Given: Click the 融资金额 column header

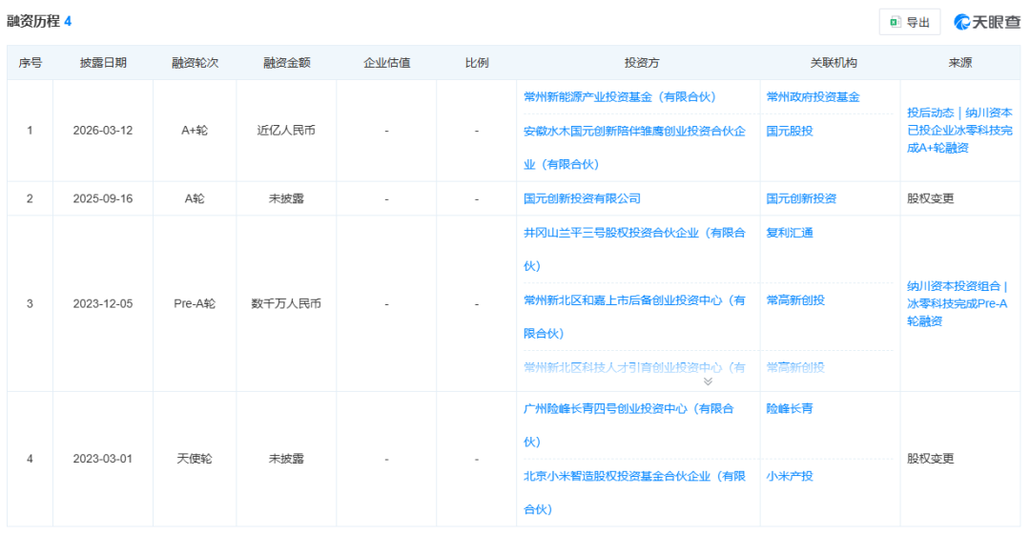Looking at the screenshot, I should tap(286, 63).
